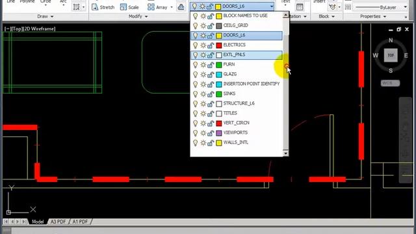The width and height of the screenshot is (416, 234).
Task: Click the W compass direction on ViewCube
Action: (376, 55)
